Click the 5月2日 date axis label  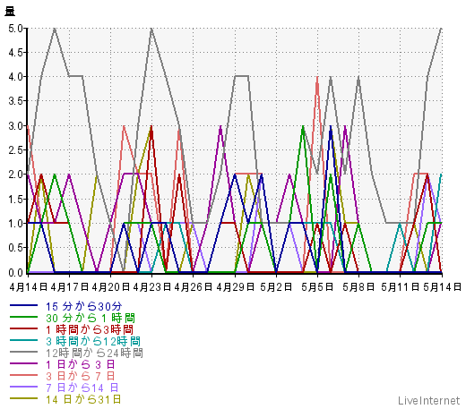pos(276,287)
